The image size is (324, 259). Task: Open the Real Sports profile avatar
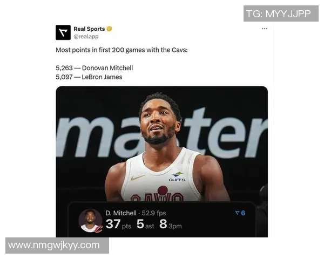click(x=63, y=32)
